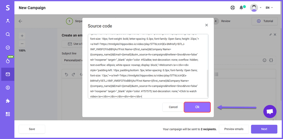This screenshot has height=139, width=283.
Task: Open the dollar sign deals icon
Action: pos(8,88)
